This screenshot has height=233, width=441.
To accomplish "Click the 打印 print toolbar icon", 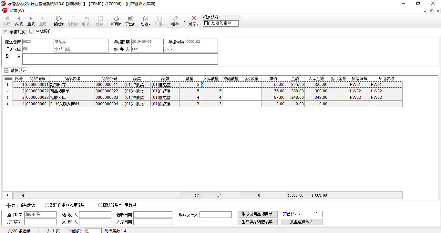I will coord(116,21).
